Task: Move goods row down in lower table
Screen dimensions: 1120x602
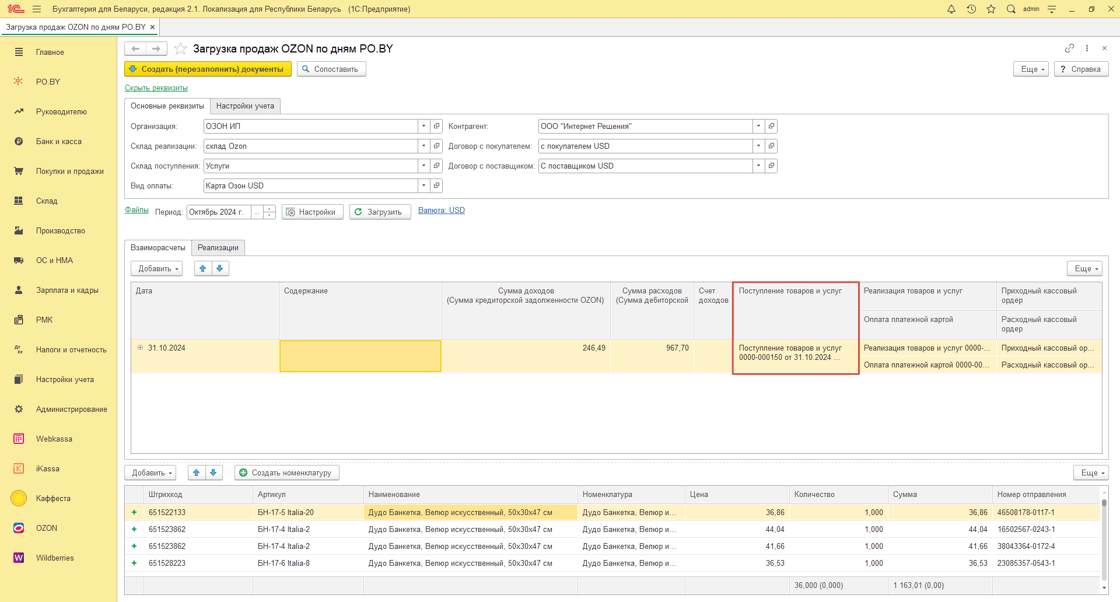Action: click(213, 473)
